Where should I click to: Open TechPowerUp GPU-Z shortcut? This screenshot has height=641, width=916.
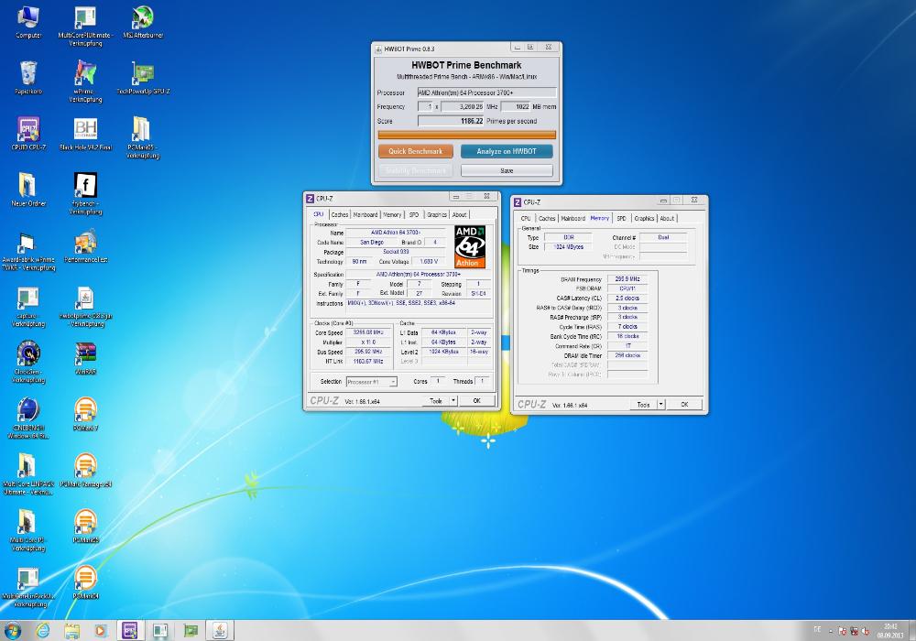pos(143,78)
